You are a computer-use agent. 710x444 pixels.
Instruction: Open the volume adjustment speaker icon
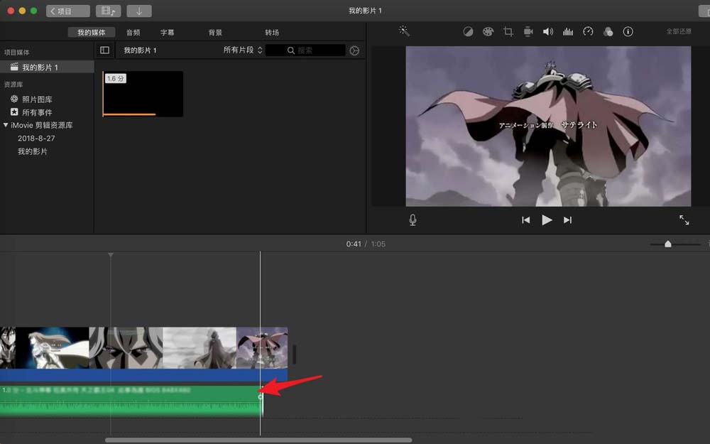[548, 31]
